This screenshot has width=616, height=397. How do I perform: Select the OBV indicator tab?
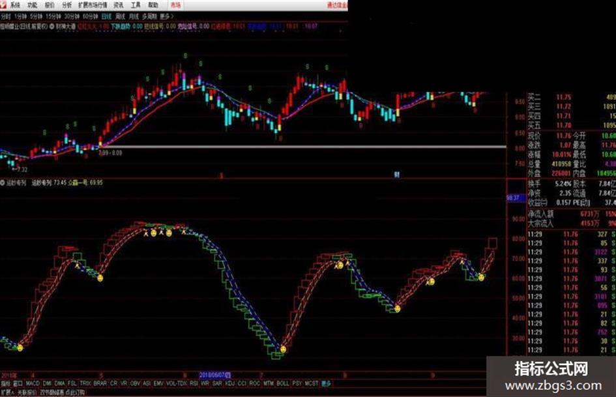[135, 383]
